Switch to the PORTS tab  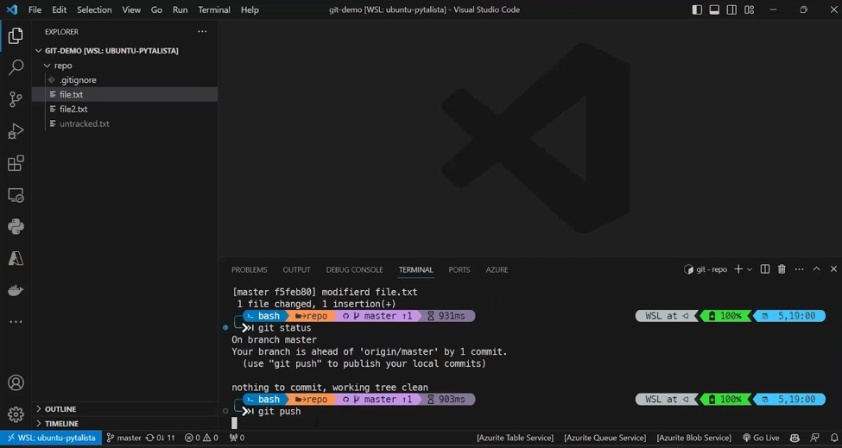[459, 269]
